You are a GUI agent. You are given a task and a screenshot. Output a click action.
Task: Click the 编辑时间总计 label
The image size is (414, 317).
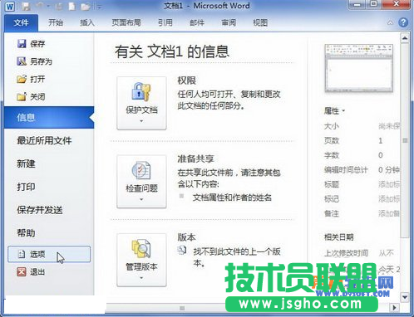(x=346, y=170)
